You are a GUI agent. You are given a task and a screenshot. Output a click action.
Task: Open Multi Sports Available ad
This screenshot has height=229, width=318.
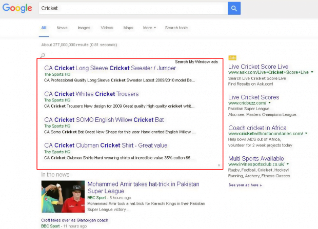(x=256, y=158)
